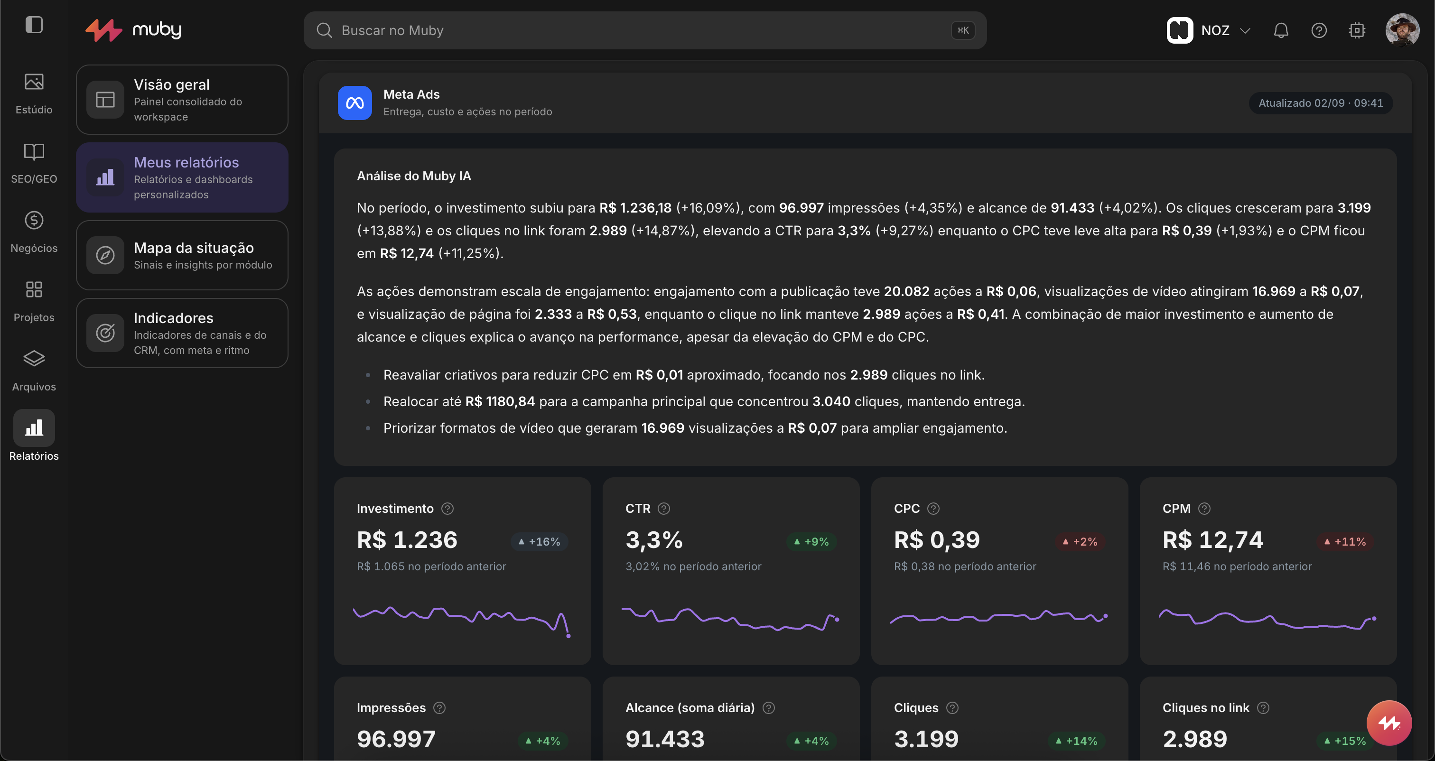This screenshot has height=761, width=1435.
Task: Click the Análise do Muby IA heading
Action: point(414,176)
